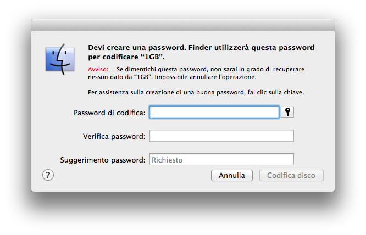Click "Impossibile annullare l'operazione" sentence
This screenshot has width=366, height=235.
[206, 77]
